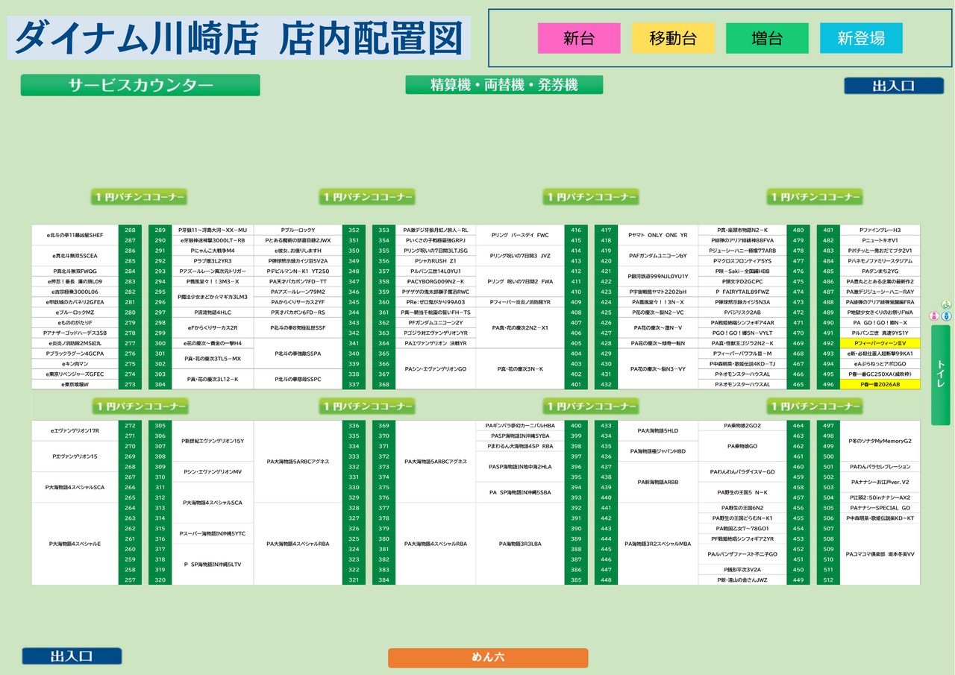Image resolution: width=955 pixels, height=675 pixels.
Task: Click the PファインプレーH3 cell
Action: tap(880, 230)
